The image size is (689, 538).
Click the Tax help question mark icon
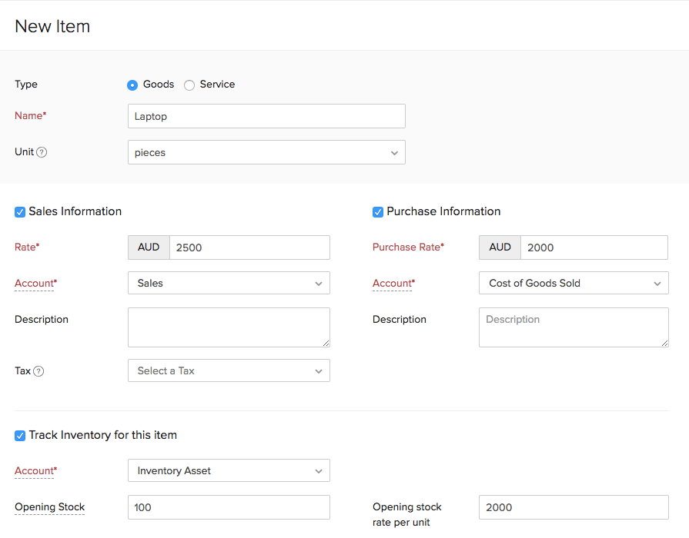click(38, 371)
